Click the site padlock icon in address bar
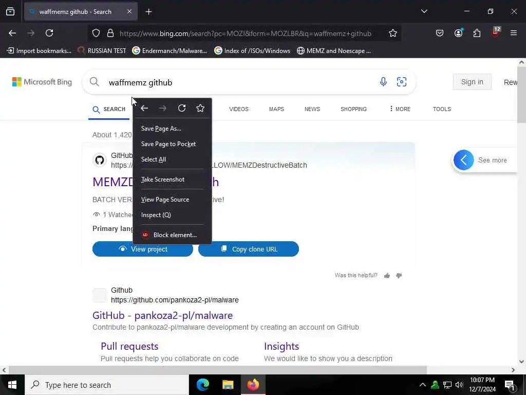The image size is (526, 395). pyautogui.click(x=110, y=33)
